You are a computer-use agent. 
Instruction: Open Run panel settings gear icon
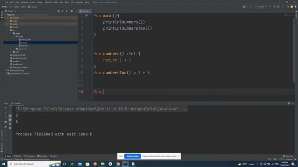(289, 103)
